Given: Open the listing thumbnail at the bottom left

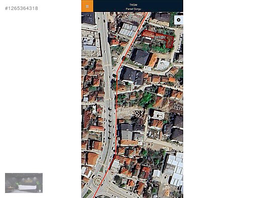Looking at the screenshot, I should pyautogui.click(x=24, y=183).
